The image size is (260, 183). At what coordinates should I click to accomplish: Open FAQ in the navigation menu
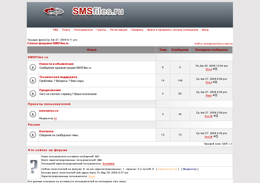(x=55, y=30)
